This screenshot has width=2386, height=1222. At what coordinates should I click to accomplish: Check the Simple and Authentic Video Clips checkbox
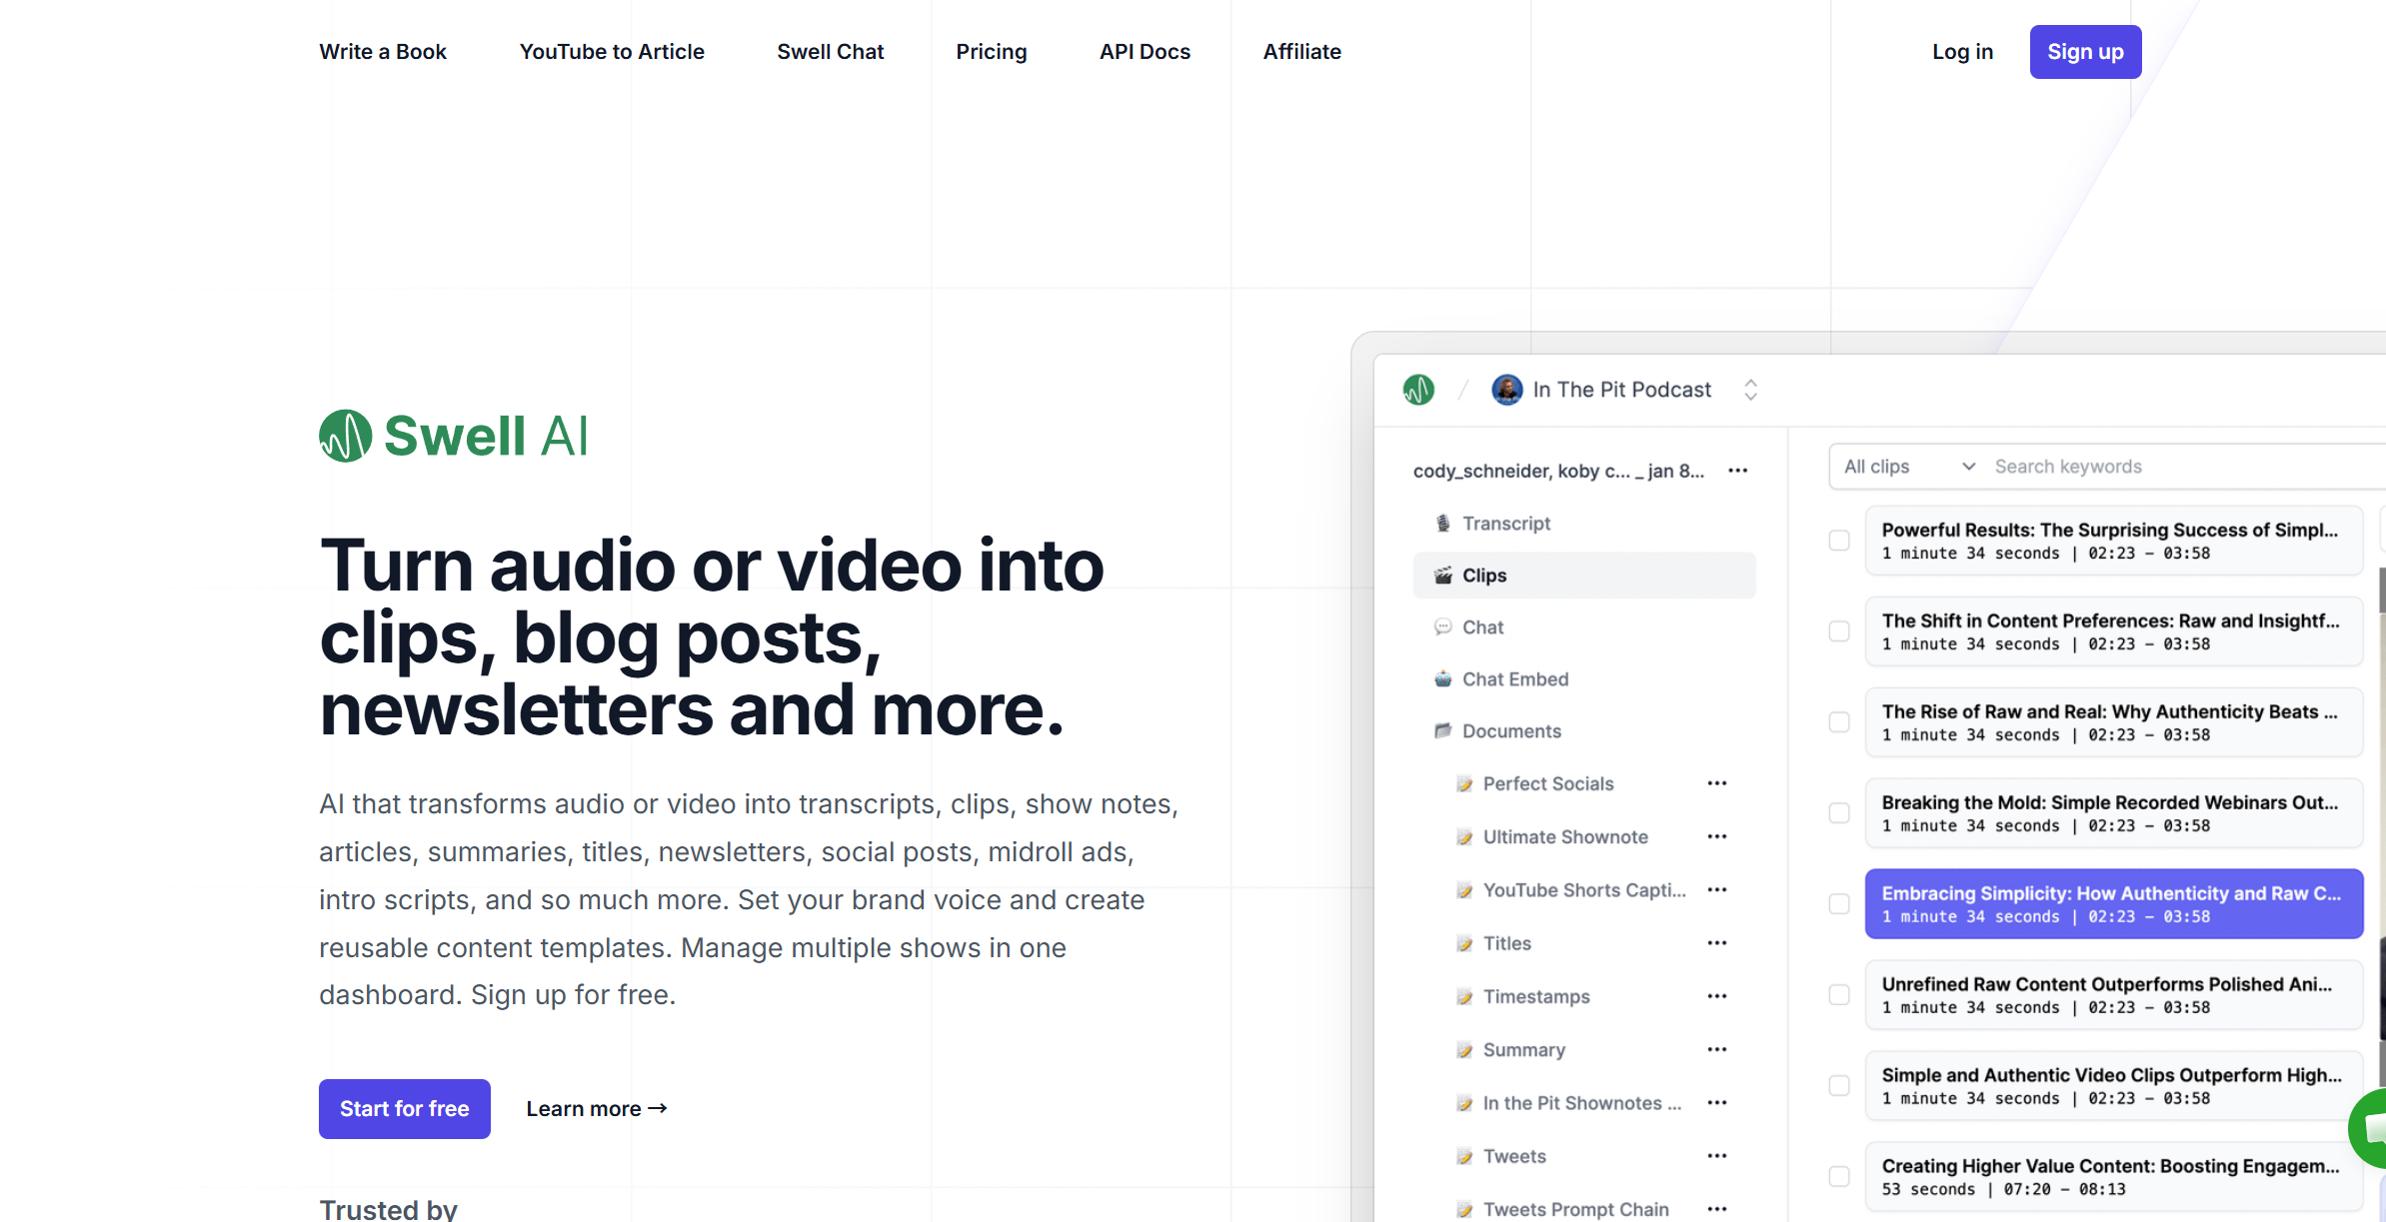click(x=1839, y=1086)
